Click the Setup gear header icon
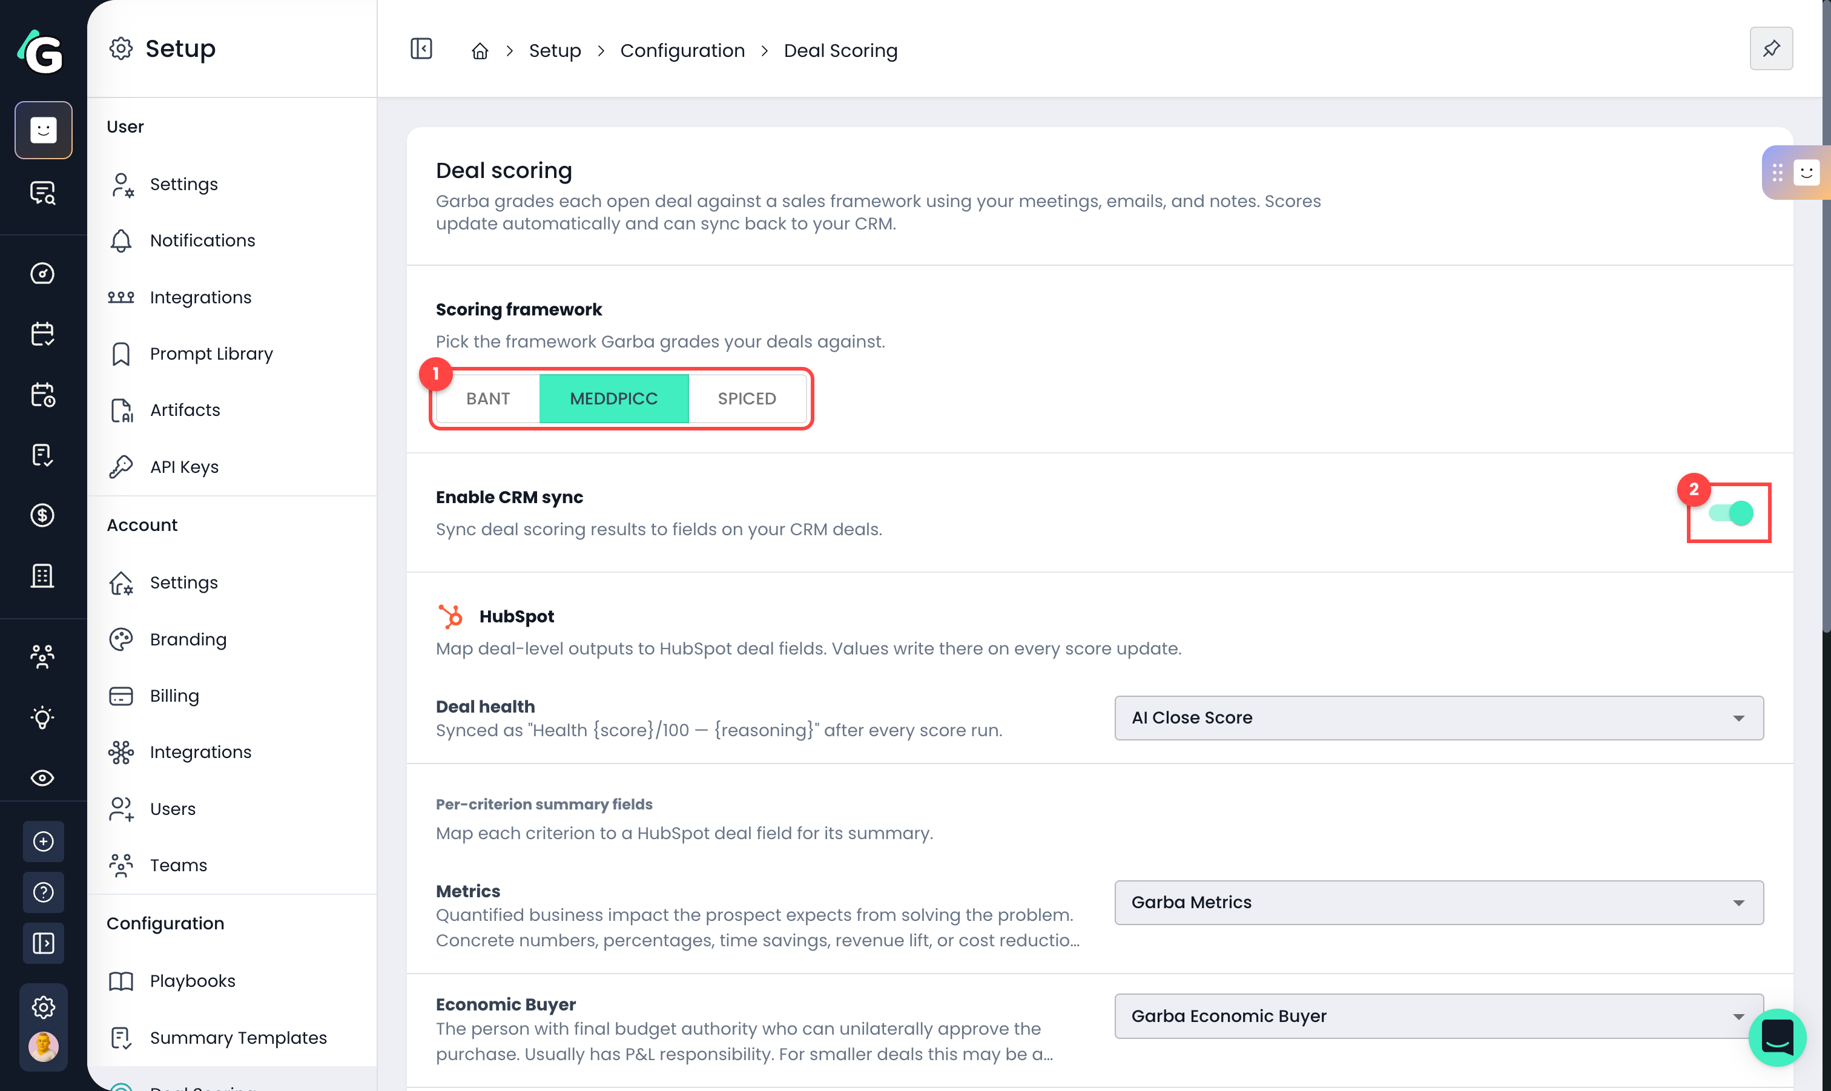This screenshot has width=1831, height=1091. tap(121, 49)
